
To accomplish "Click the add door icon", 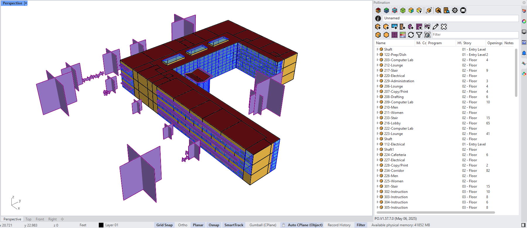I will [x=402, y=27].
